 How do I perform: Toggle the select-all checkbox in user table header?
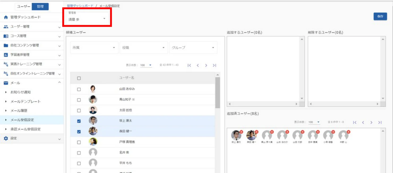(x=79, y=78)
